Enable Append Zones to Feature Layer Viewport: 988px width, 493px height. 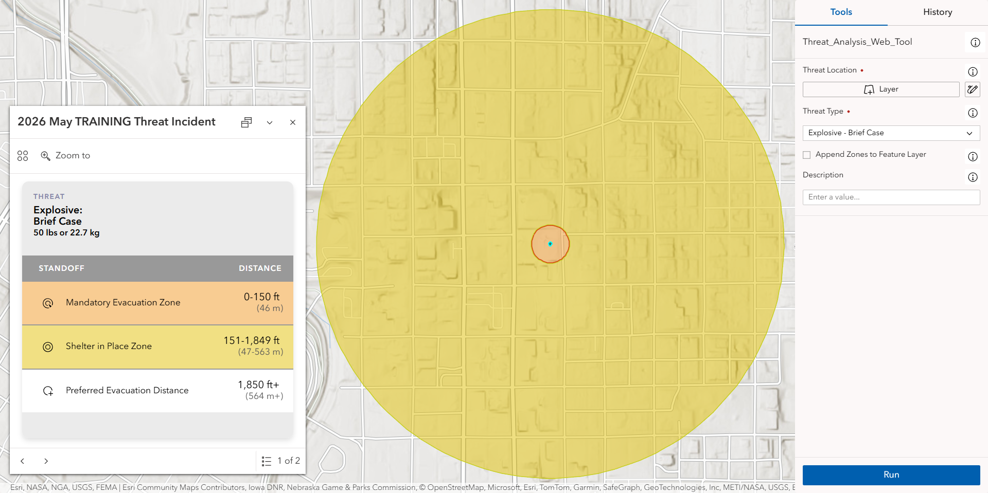coord(807,155)
